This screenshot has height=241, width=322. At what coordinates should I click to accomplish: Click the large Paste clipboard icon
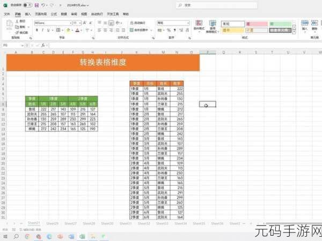pyautogui.click(x=9, y=24)
